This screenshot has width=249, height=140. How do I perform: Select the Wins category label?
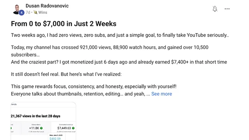pos(43,12)
